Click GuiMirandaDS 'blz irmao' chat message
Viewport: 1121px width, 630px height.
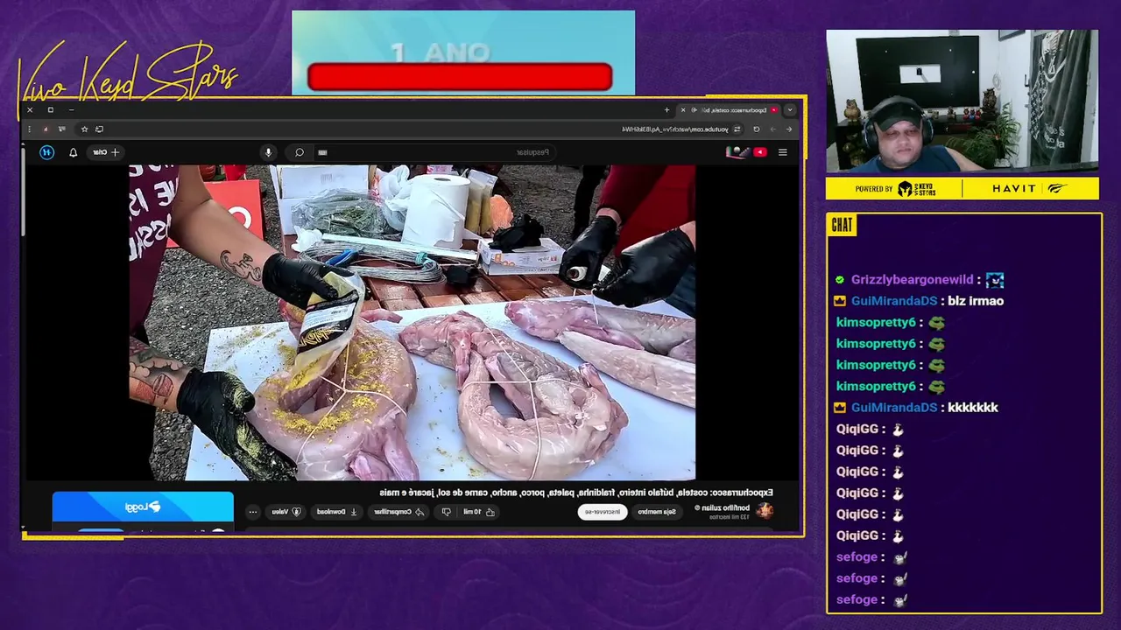[920, 301]
